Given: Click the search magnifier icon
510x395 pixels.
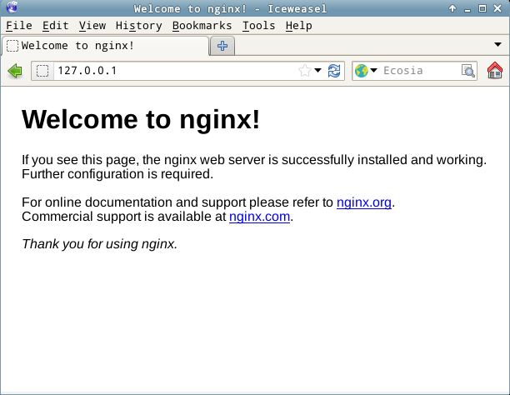Looking at the screenshot, I should pyautogui.click(x=468, y=71).
